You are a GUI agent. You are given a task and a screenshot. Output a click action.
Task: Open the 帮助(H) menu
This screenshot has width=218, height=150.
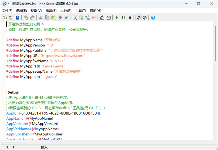click(95, 11)
